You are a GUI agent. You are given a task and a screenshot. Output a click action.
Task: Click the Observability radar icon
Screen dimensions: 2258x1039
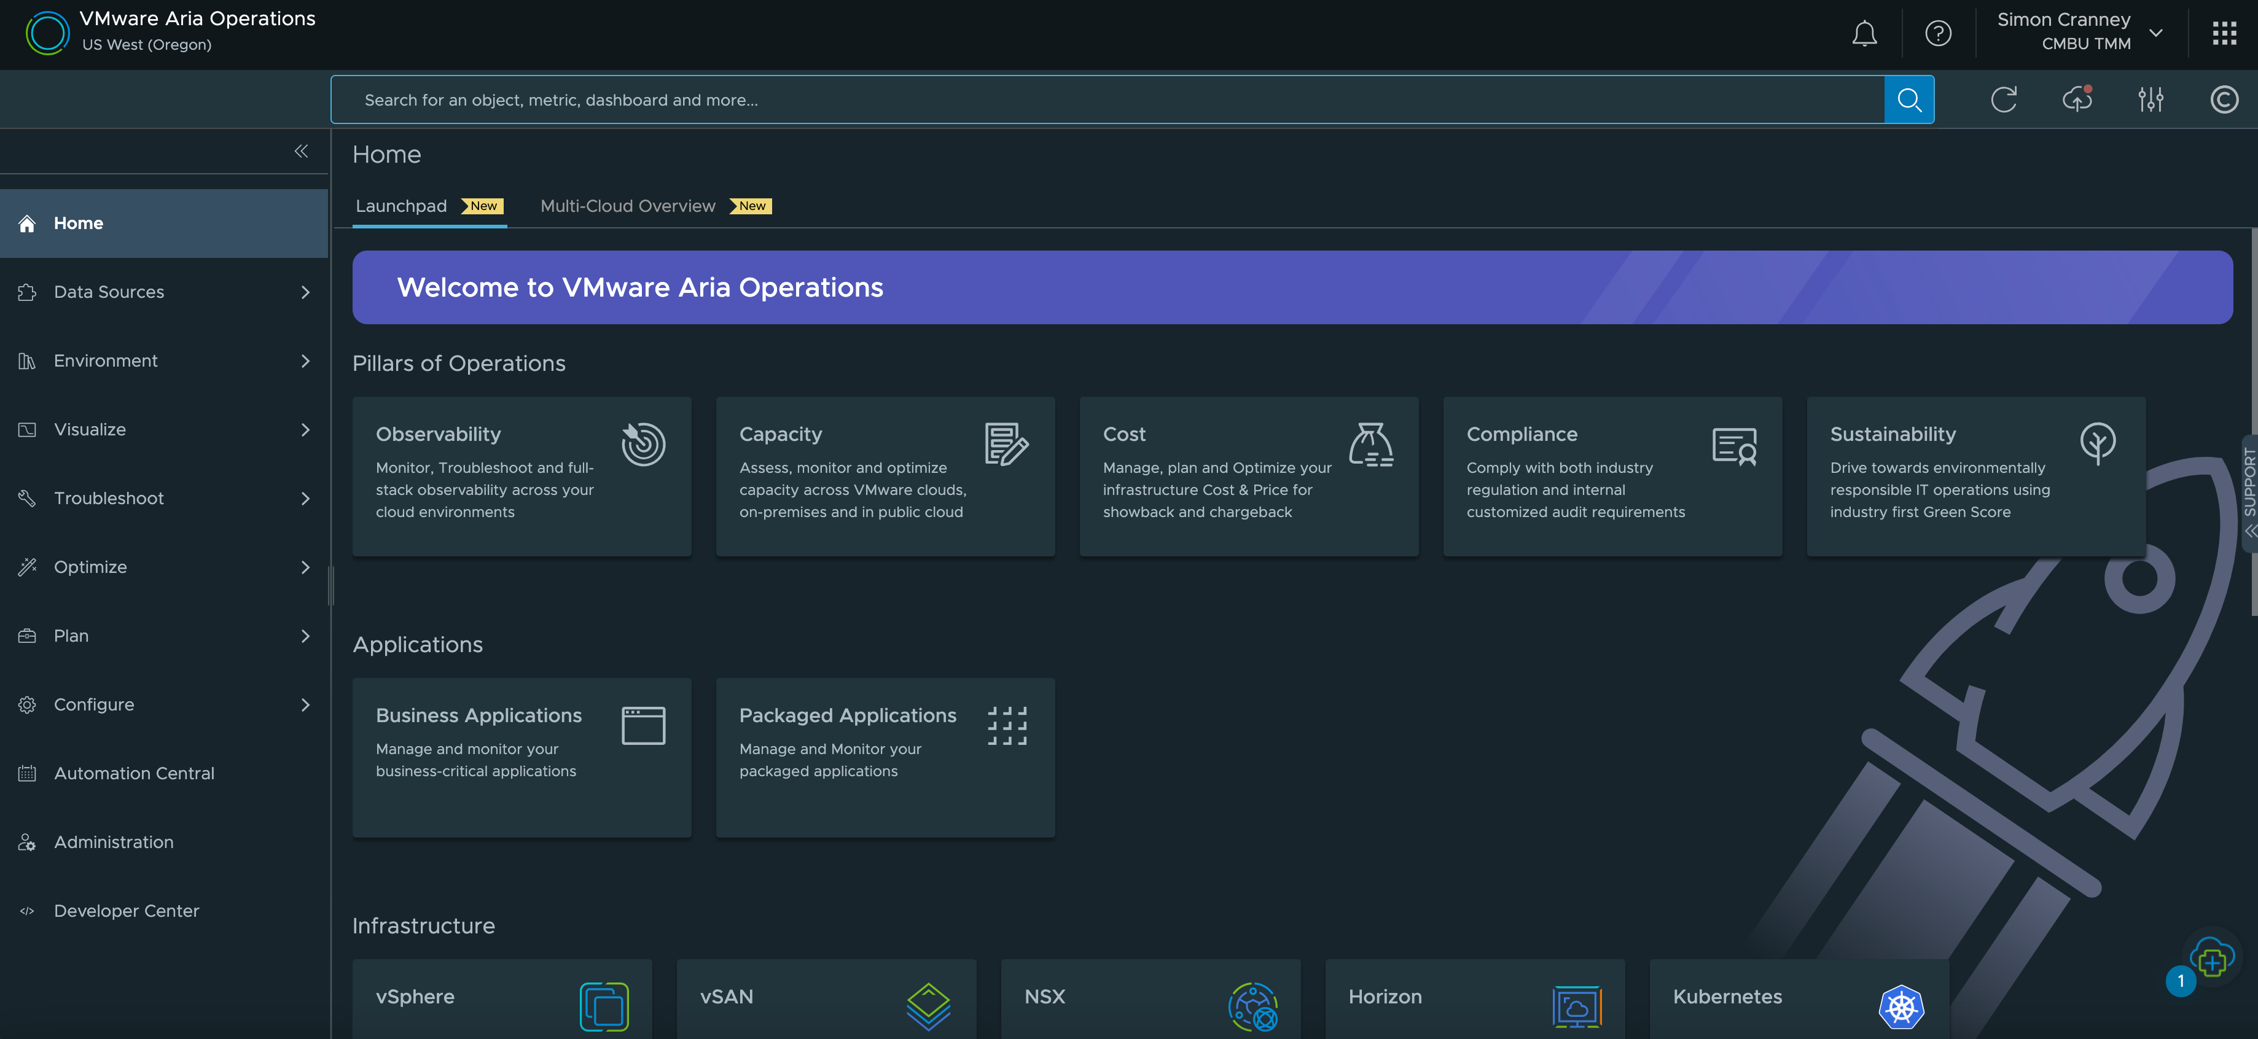[x=643, y=444]
